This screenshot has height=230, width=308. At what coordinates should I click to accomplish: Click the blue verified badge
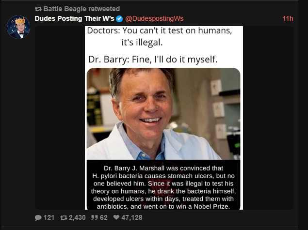click(119, 18)
